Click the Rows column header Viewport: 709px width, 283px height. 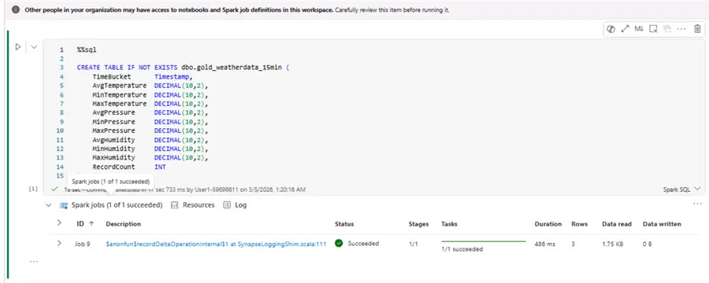579,224
